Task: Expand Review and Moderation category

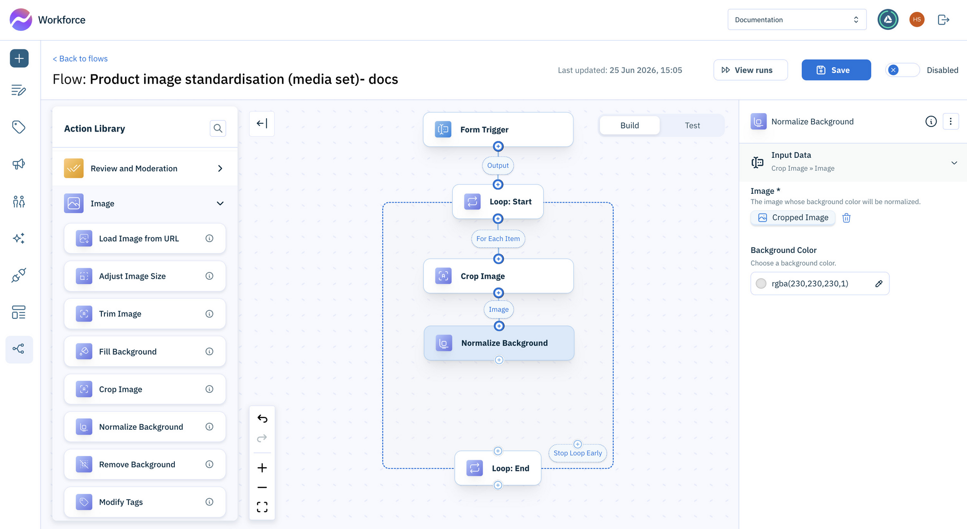Action: (x=145, y=169)
